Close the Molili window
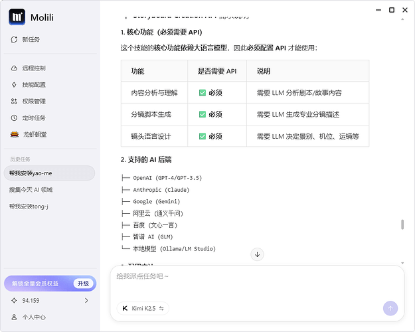 (405, 10)
